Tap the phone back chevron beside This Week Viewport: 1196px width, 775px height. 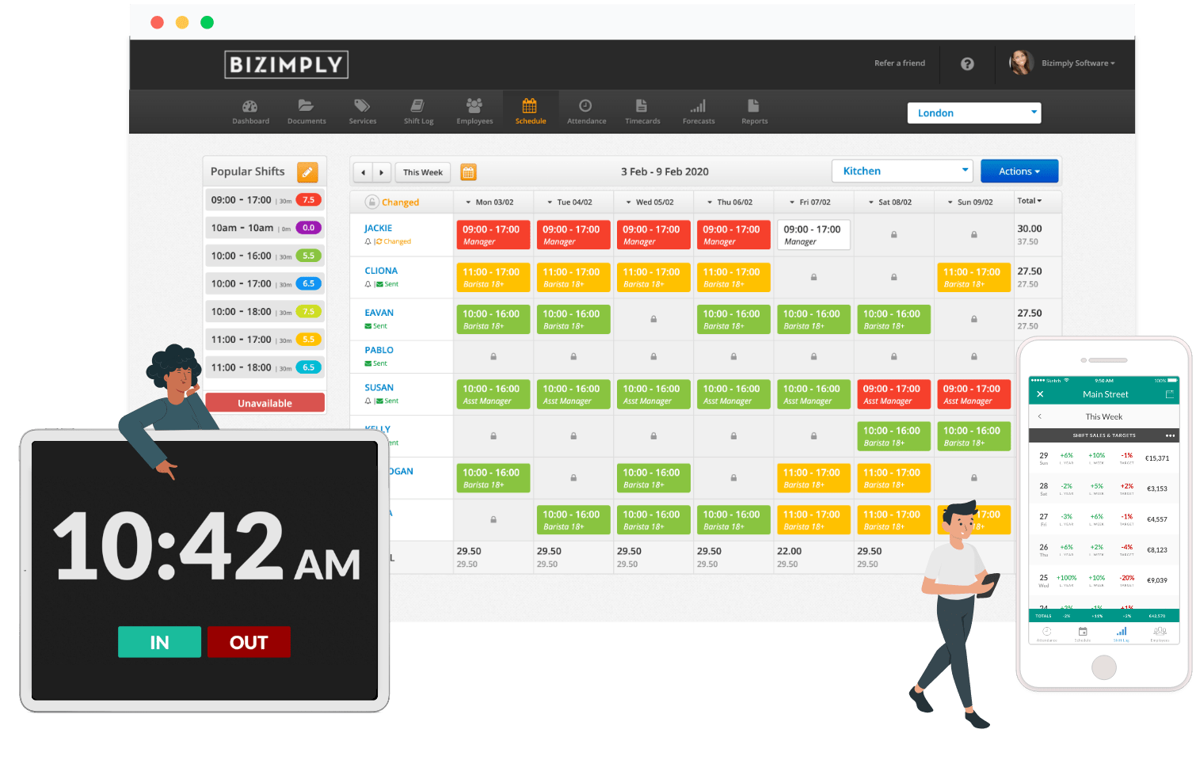[1039, 416]
